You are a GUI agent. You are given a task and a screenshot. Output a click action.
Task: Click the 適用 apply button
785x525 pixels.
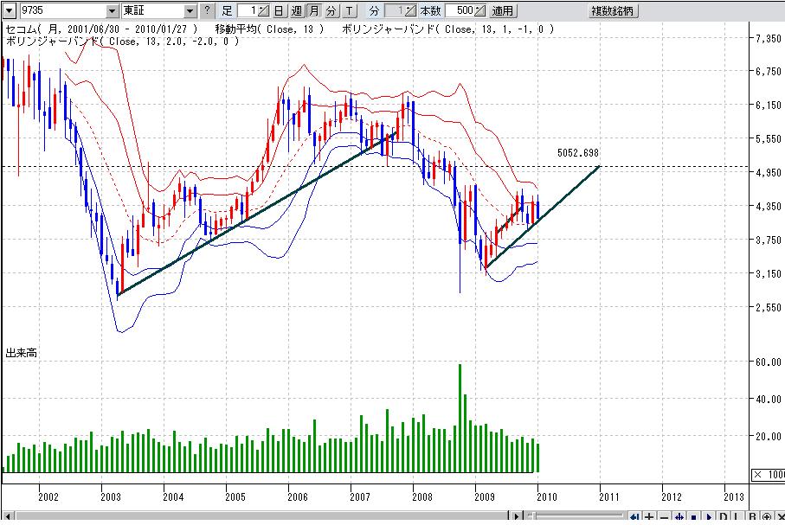[502, 11]
